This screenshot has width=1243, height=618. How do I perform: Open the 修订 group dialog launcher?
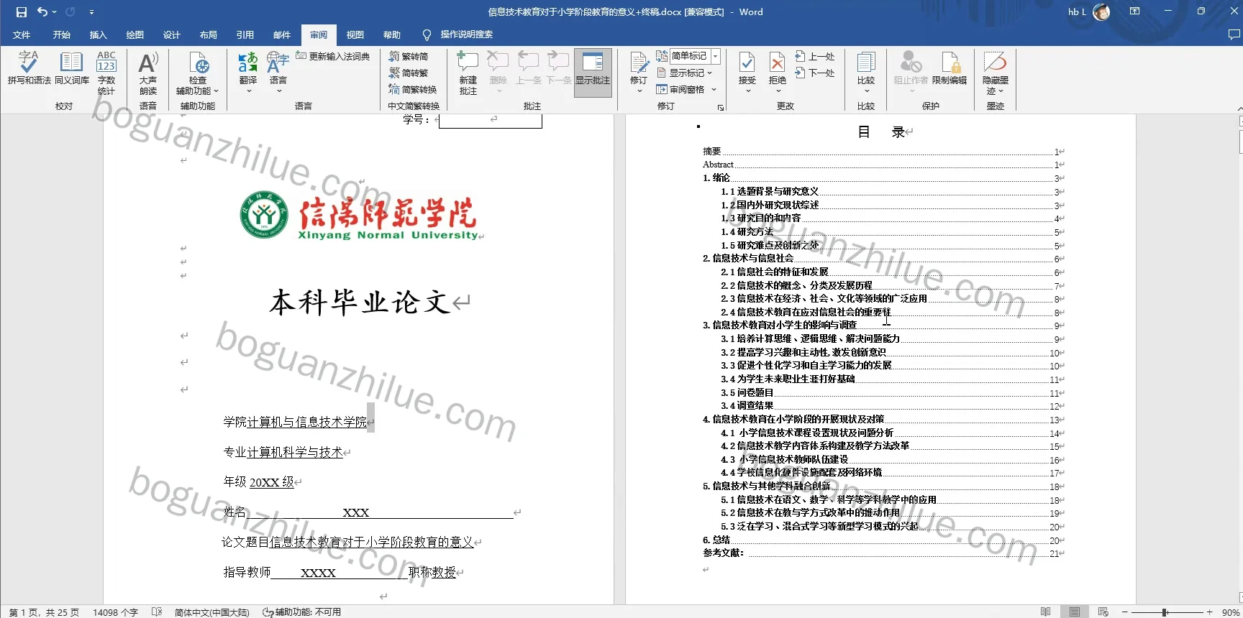tap(720, 108)
